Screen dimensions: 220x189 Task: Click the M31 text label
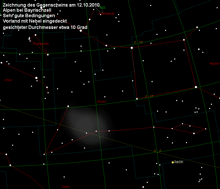[x=102, y=7]
